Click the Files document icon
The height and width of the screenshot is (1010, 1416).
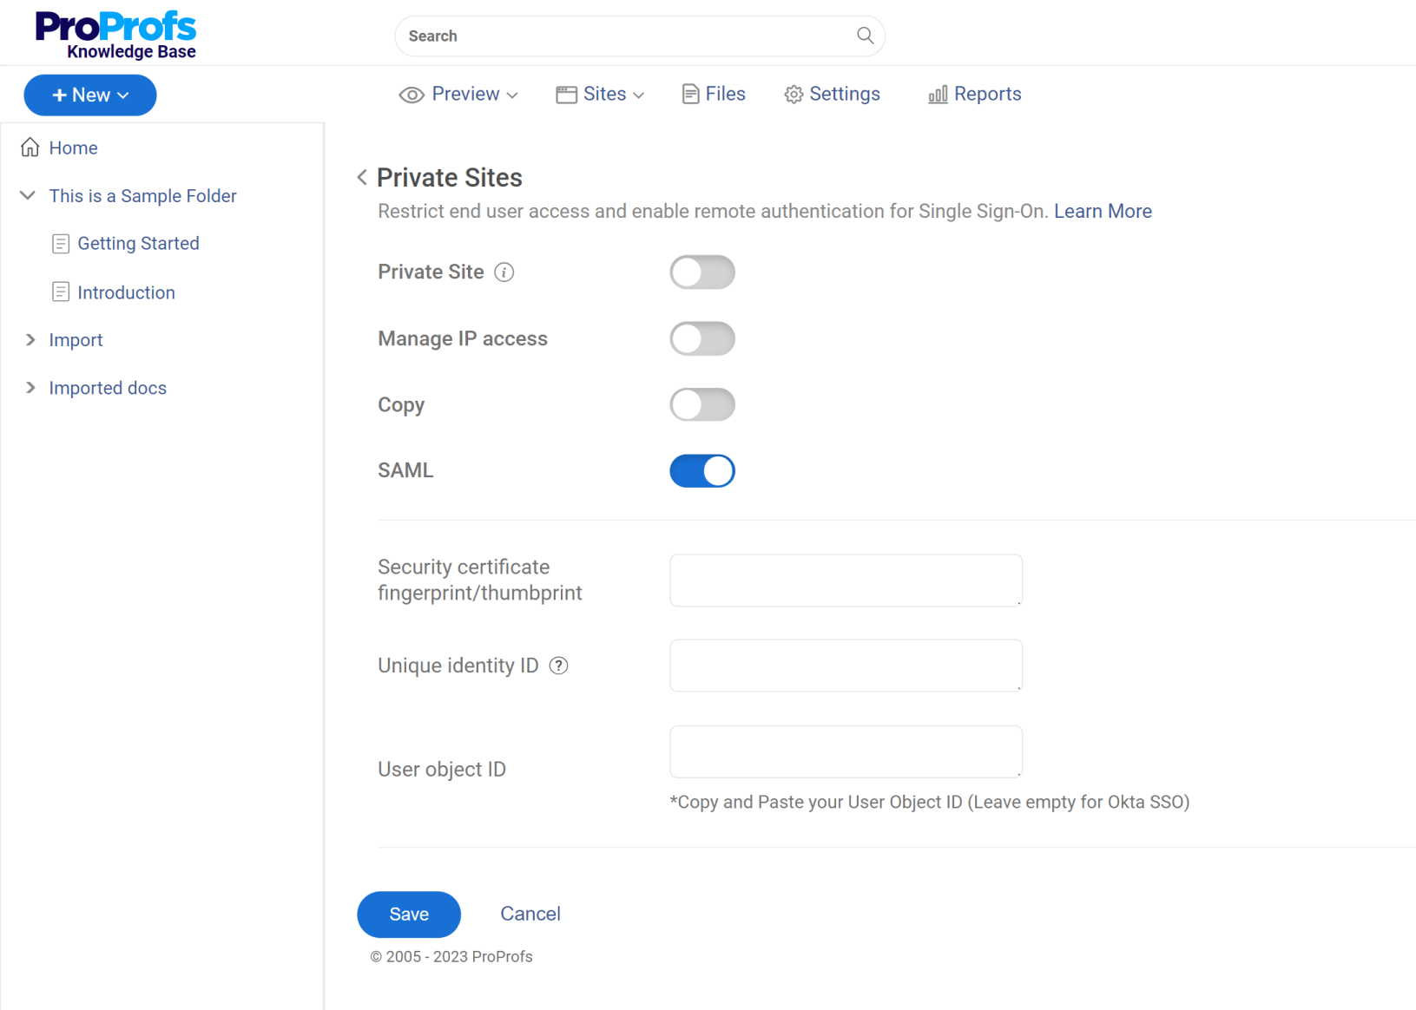[690, 95]
